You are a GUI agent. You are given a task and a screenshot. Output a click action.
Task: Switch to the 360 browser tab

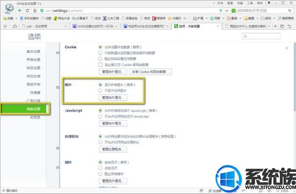[95, 26]
